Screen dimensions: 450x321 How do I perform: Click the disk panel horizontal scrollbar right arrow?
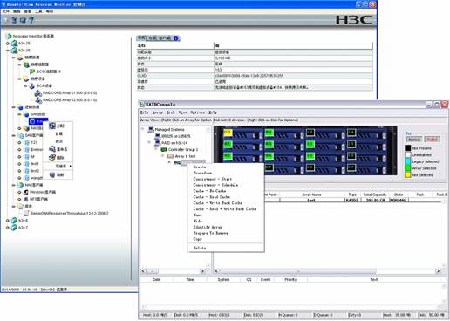[x=438, y=271]
